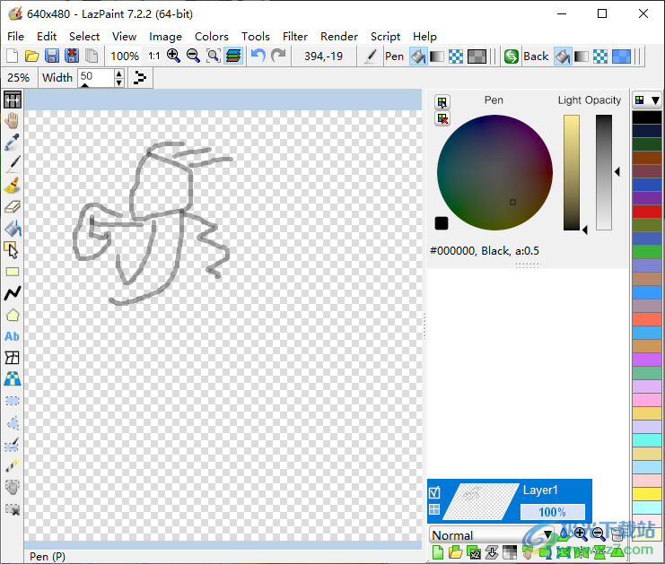665x564 pixels.
Task: Open the Normal blend mode dropdown
Action: (491, 535)
